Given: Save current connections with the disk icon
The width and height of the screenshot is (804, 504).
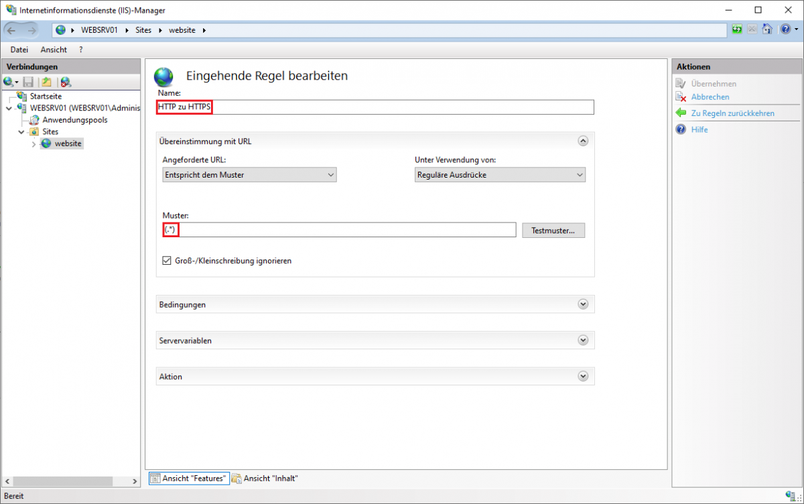Looking at the screenshot, I should pyautogui.click(x=27, y=81).
